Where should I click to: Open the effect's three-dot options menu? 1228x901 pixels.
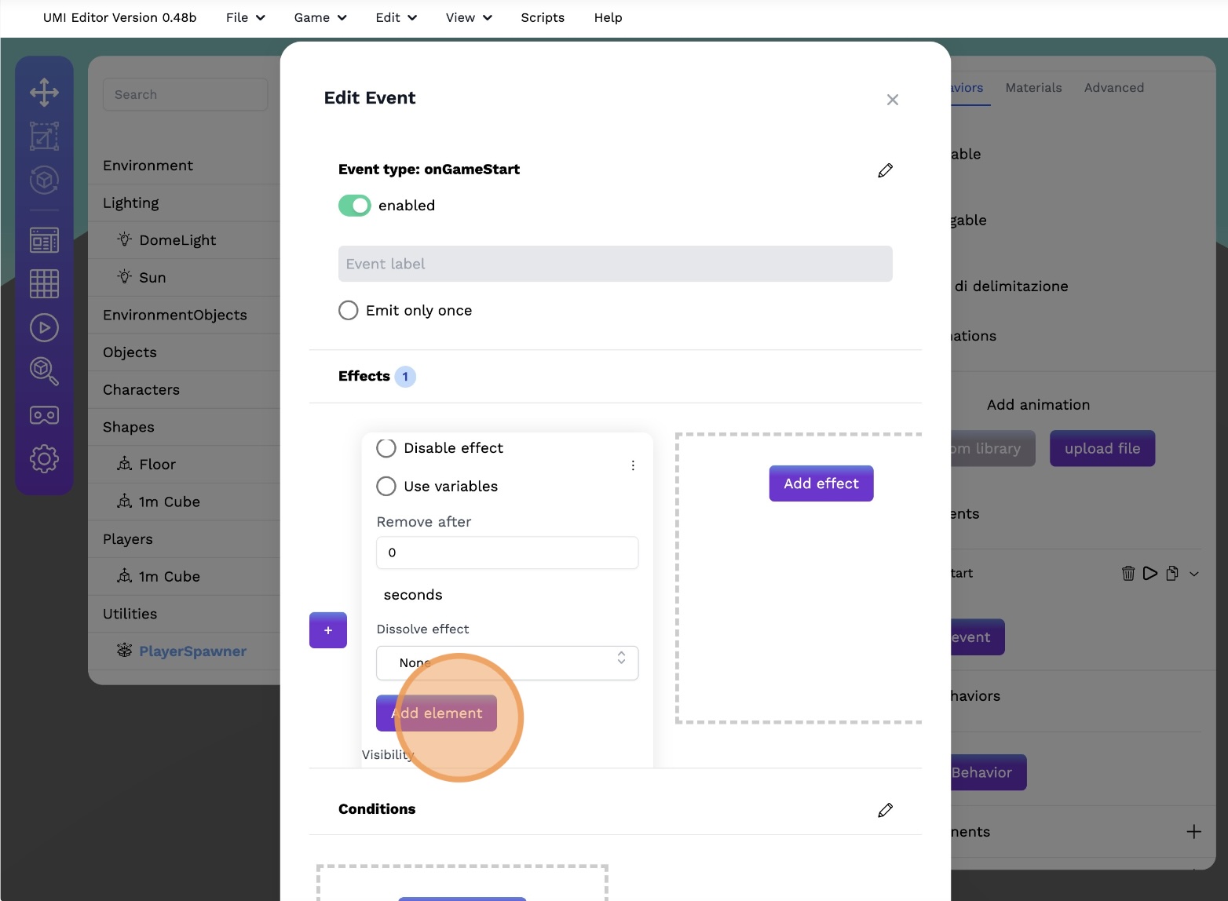(633, 465)
